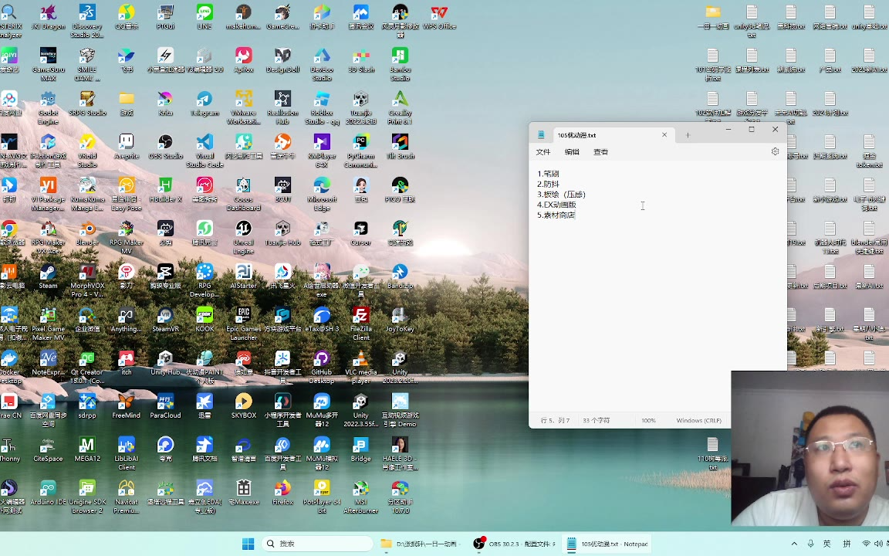889x556 pixels.
Task: Launch Blender from desktop
Action: pyautogui.click(x=87, y=232)
